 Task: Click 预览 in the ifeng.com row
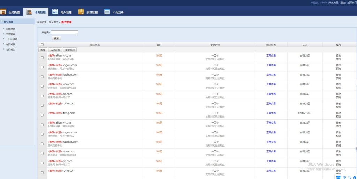339,117
